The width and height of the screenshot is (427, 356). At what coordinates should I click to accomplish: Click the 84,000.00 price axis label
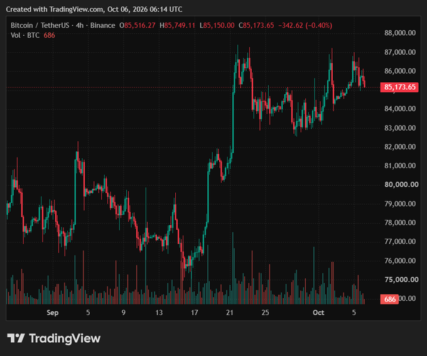pyautogui.click(x=400, y=109)
